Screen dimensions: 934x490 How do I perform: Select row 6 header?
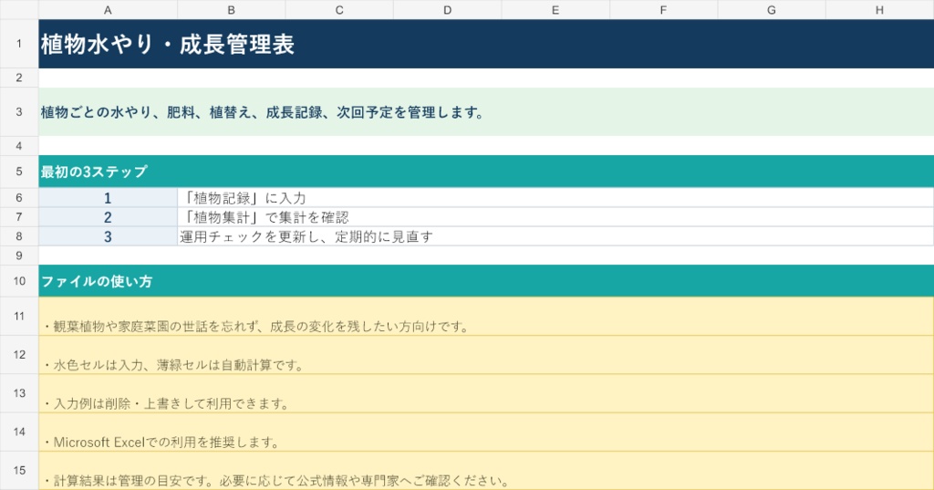tap(19, 197)
